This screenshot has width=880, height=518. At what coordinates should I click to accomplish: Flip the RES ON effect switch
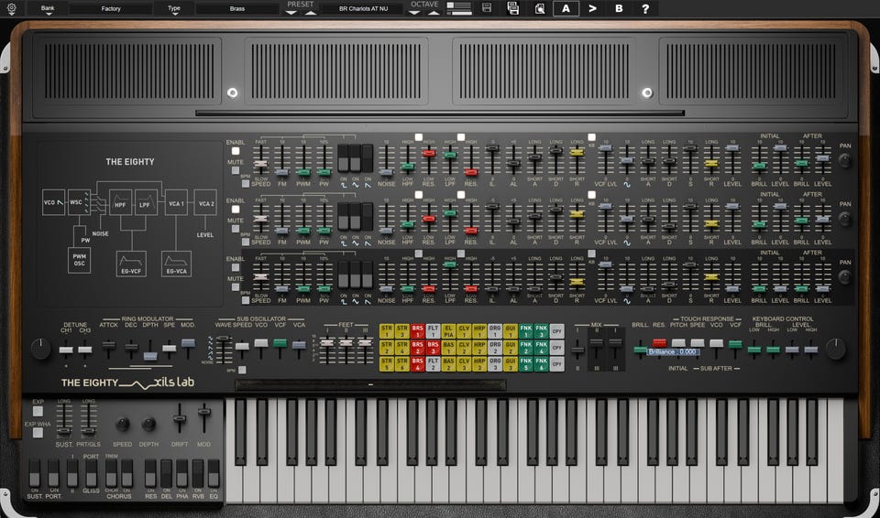point(150,473)
